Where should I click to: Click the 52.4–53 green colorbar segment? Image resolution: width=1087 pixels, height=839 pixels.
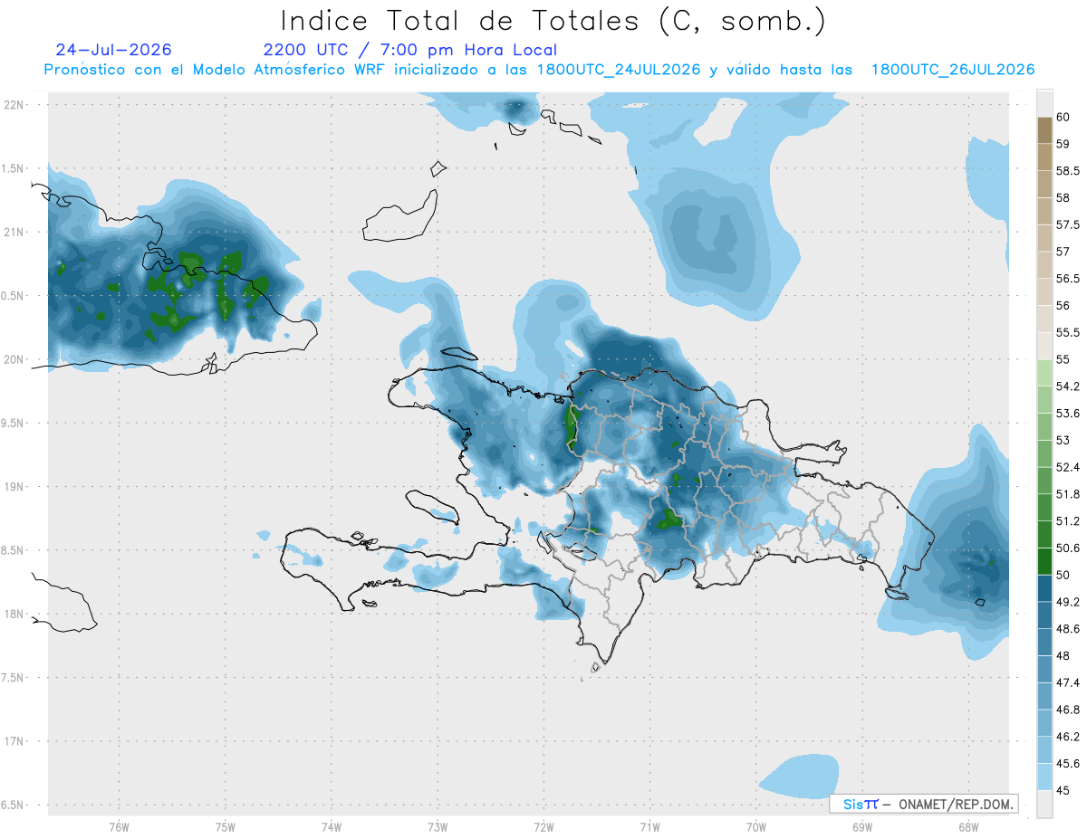coord(1044,453)
